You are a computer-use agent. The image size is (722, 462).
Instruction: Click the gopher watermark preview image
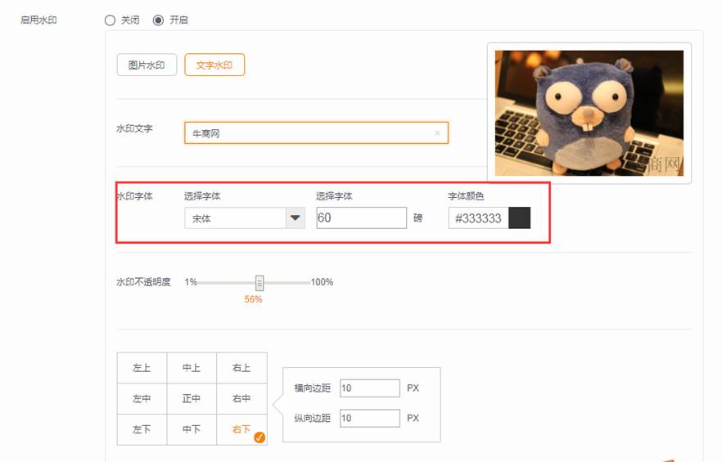pos(589,113)
